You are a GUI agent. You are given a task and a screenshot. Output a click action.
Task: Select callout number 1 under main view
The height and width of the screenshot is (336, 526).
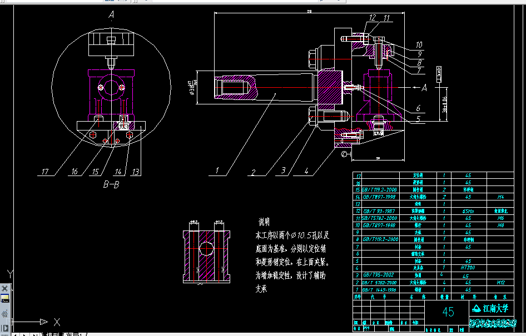(217, 170)
